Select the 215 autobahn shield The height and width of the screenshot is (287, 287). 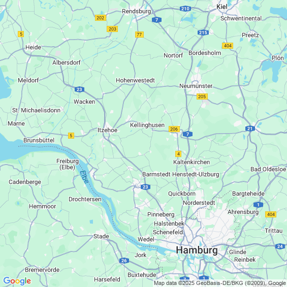[x=203, y=33]
